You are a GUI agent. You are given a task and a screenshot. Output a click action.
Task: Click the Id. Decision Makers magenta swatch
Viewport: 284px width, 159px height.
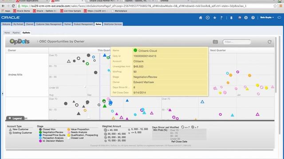(x=40, y=141)
